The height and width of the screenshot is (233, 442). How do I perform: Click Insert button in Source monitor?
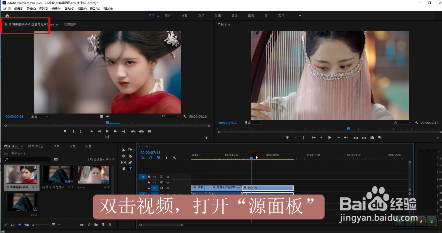point(133,131)
